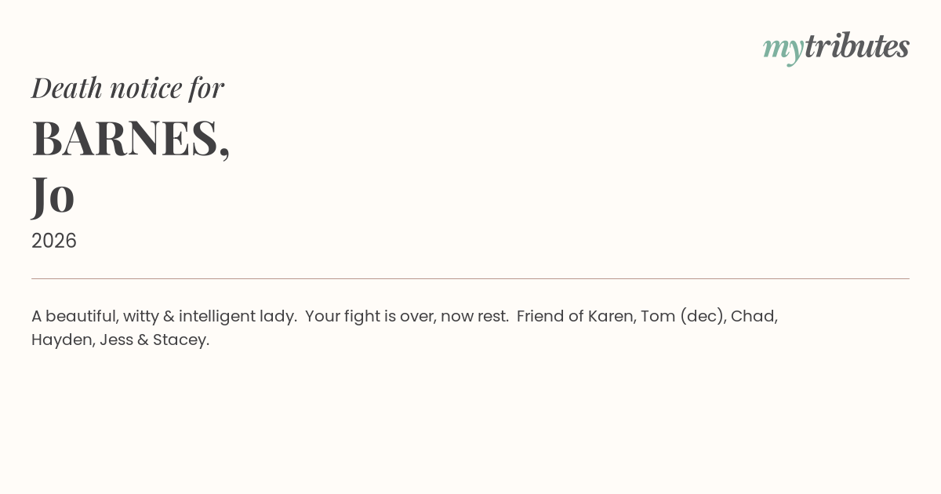This screenshot has height=494, width=941.
Task: Click the name Karen in the notice
Action: pos(610,316)
